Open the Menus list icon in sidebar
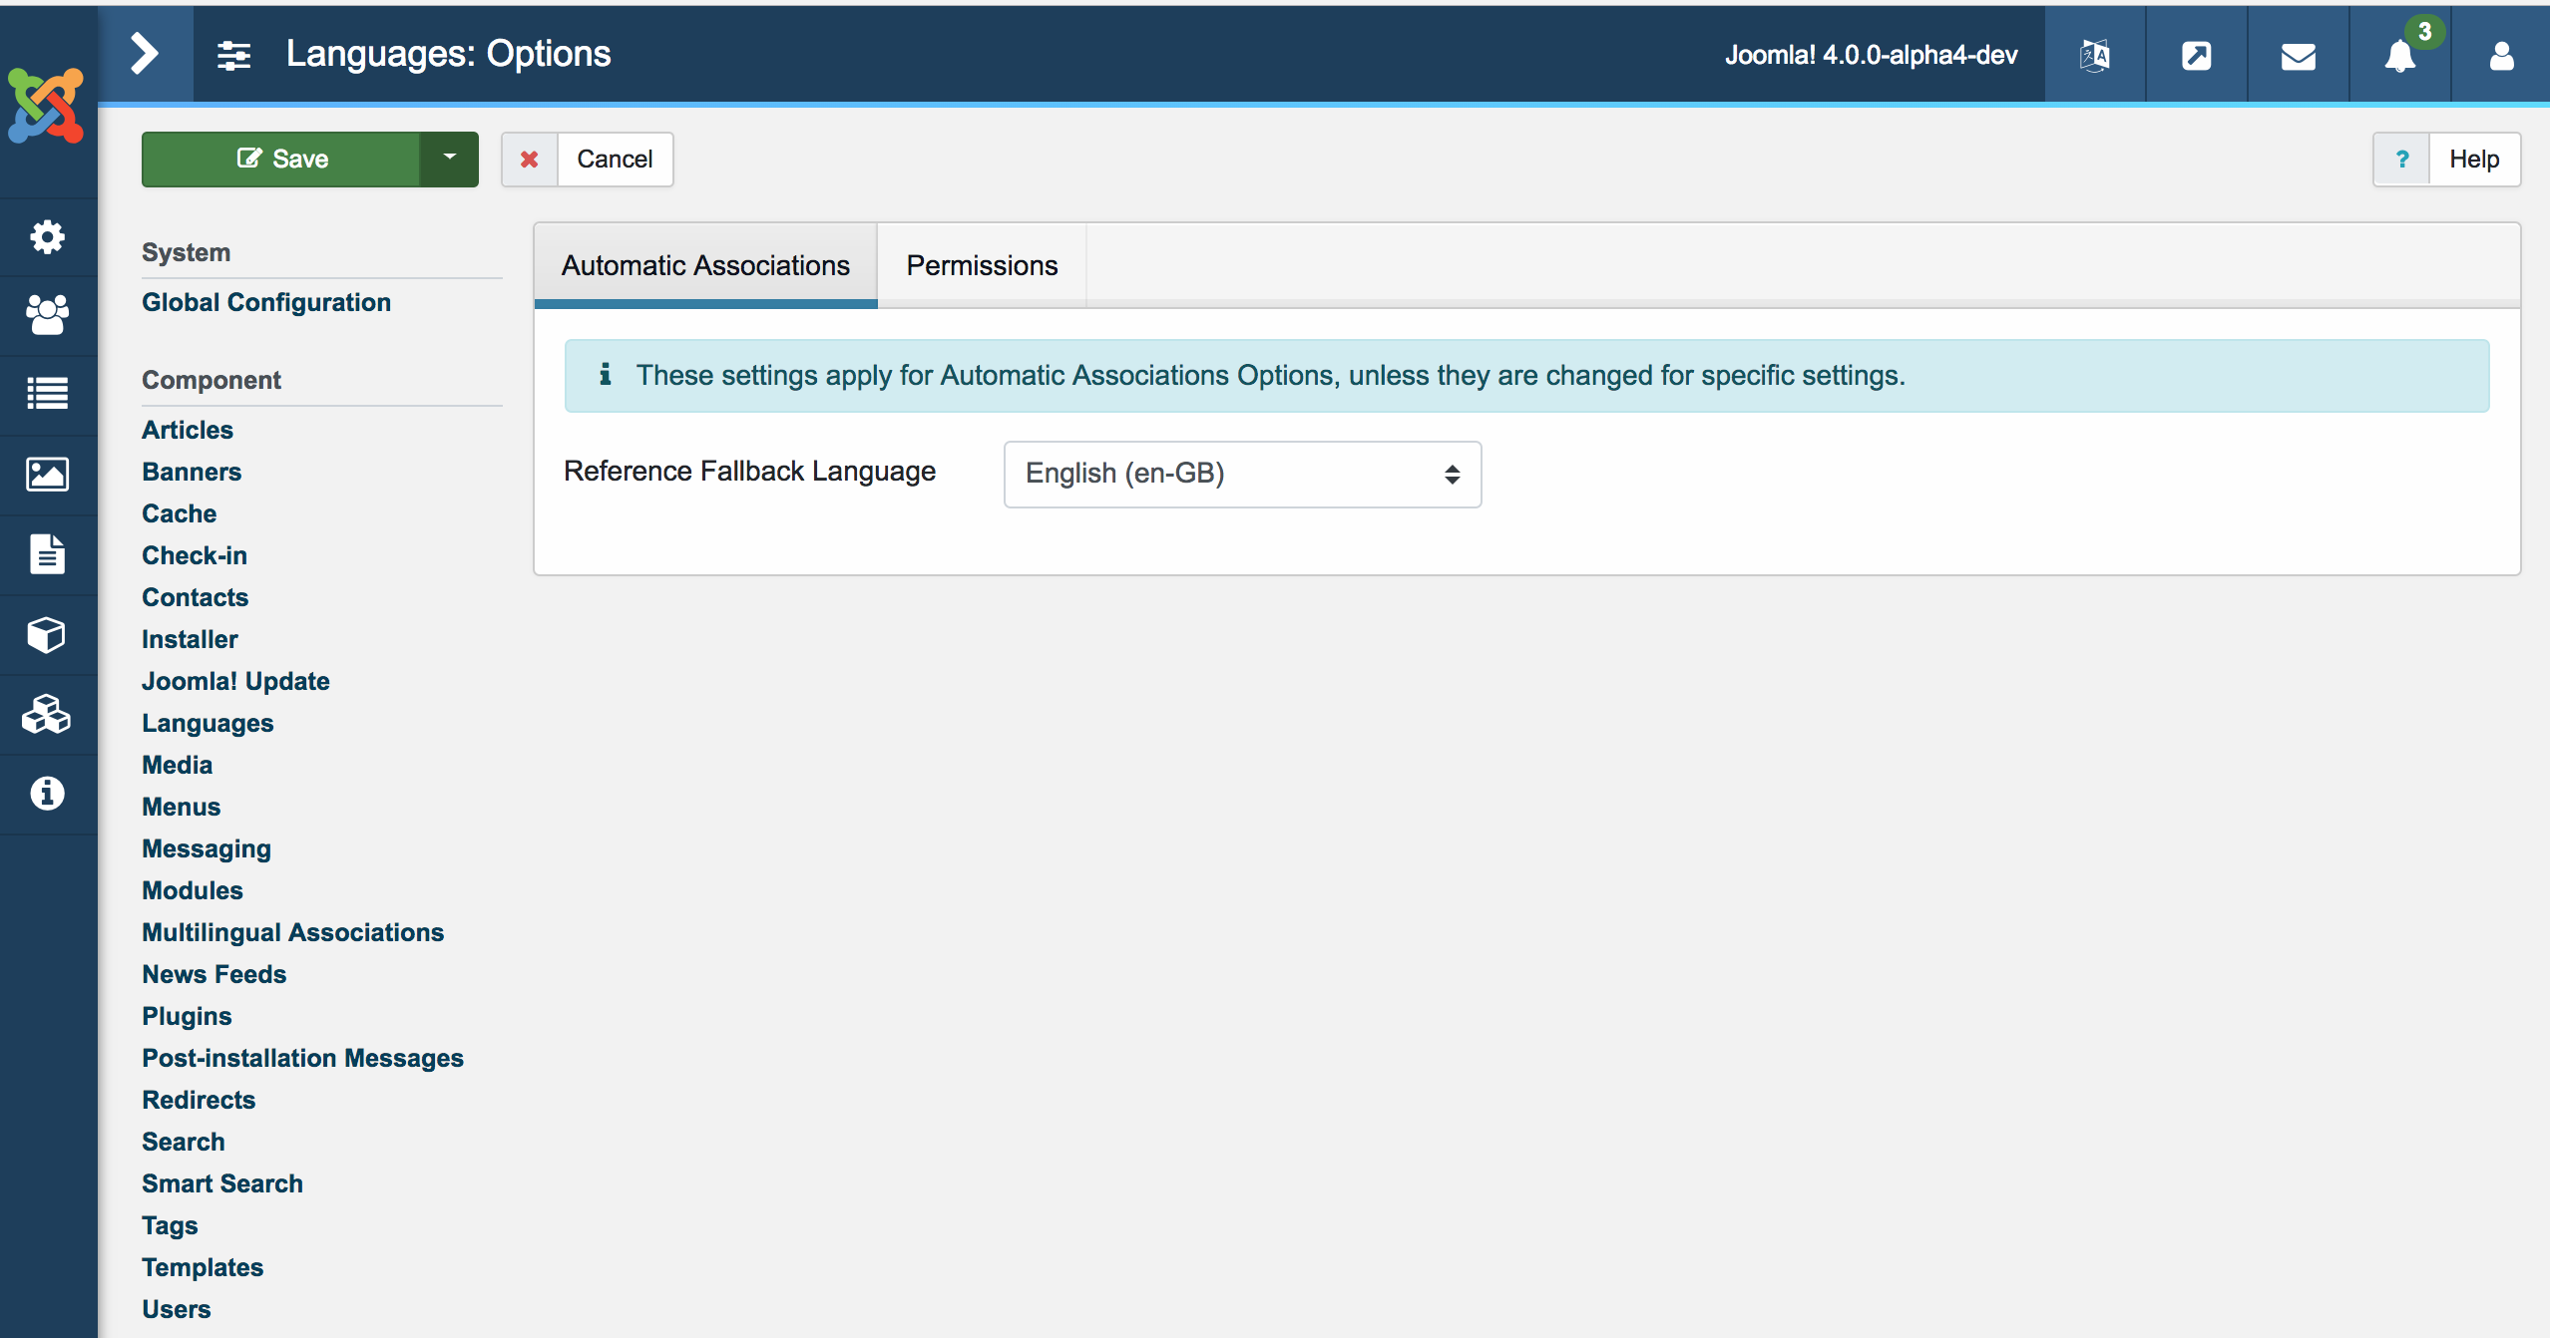The width and height of the screenshot is (2550, 1338). click(x=47, y=394)
